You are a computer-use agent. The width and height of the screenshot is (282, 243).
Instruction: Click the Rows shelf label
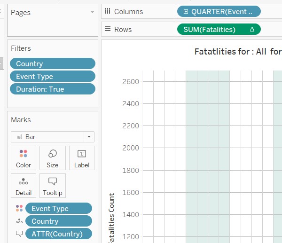[x=123, y=29]
